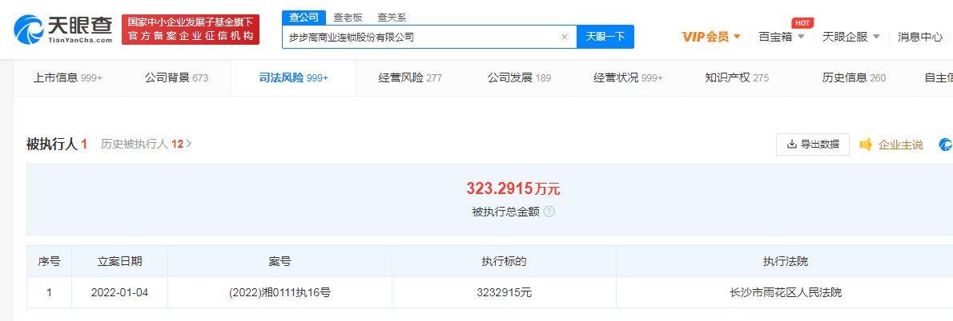
Task: Click the TianYanCha logo
Action: tap(63, 29)
